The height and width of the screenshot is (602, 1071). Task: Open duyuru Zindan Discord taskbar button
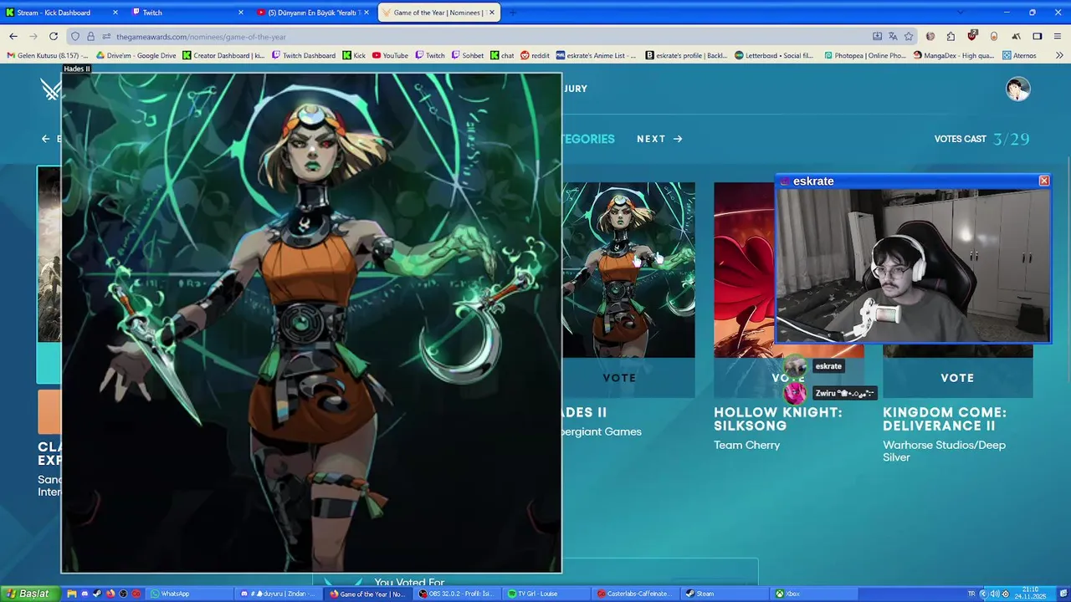click(x=278, y=594)
